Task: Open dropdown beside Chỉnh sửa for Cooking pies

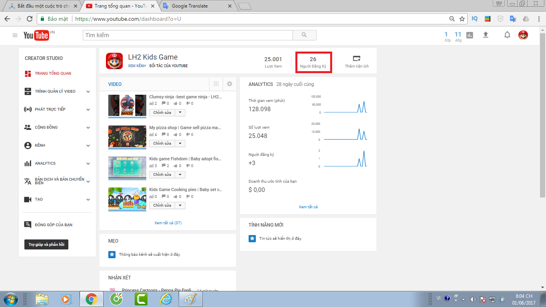Action: coord(180,205)
